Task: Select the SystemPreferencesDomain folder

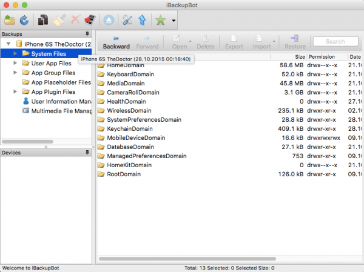Action: (144, 120)
